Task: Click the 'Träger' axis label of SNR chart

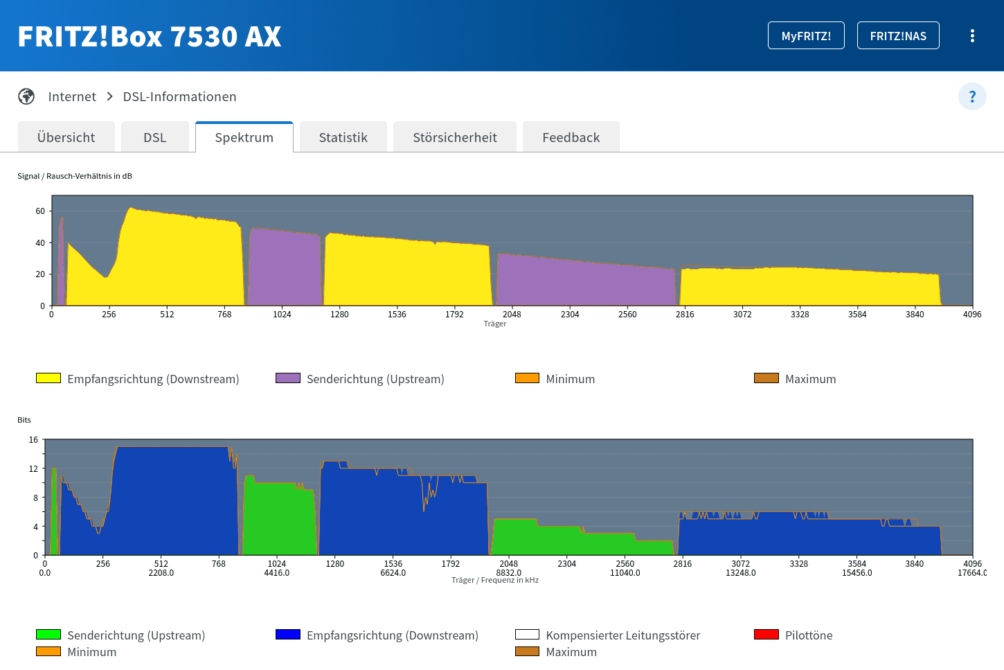Action: (495, 324)
